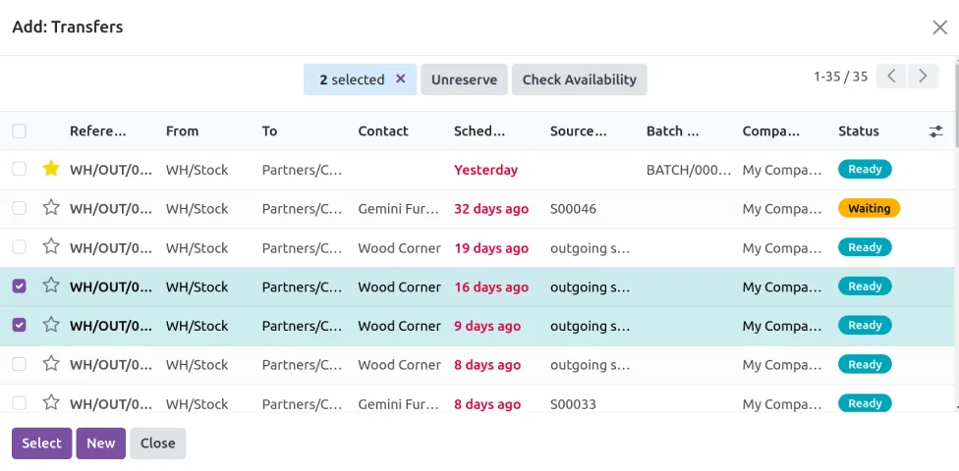Unstar the favorite transfer scheduled Yesterday
This screenshot has height=471, width=959.
click(51, 169)
